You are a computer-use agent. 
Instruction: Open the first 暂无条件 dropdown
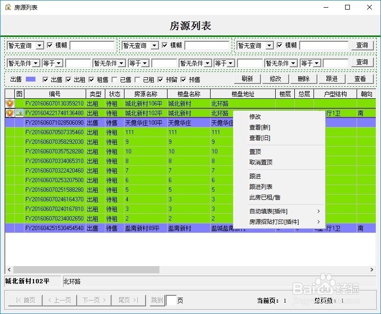[36, 63]
